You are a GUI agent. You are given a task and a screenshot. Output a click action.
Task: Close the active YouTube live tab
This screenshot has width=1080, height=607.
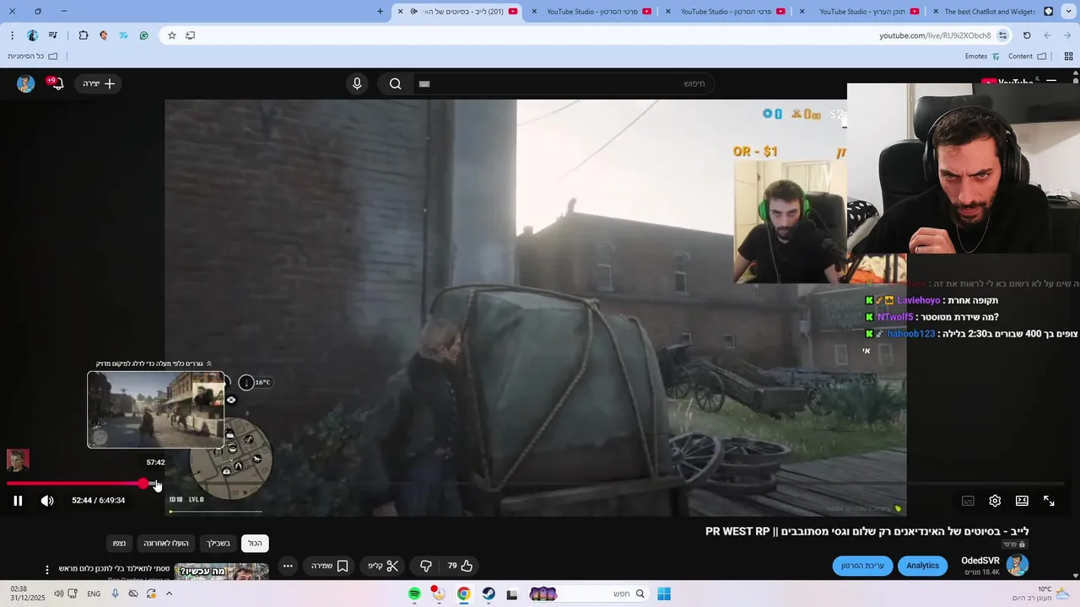click(401, 11)
